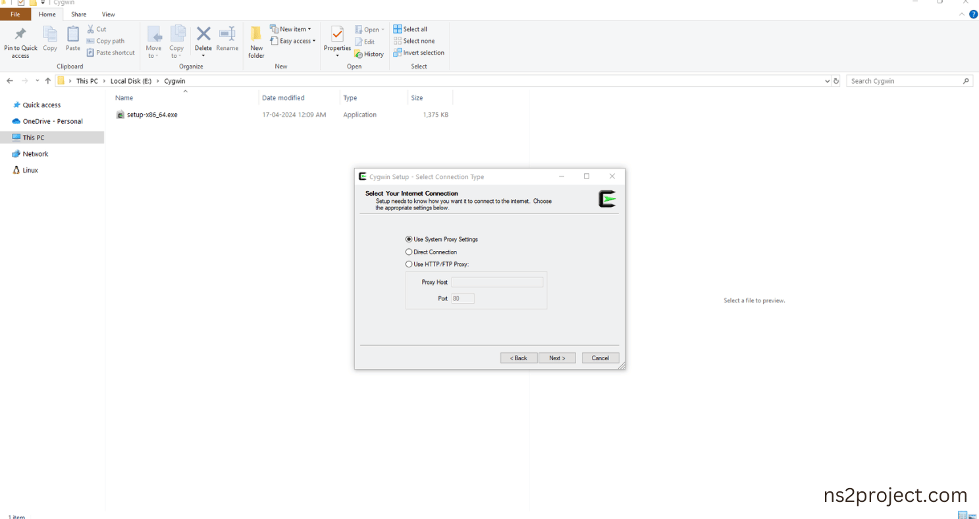The width and height of the screenshot is (979, 519).
Task: Expand the Delete options arrow
Action: pyautogui.click(x=203, y=55)
